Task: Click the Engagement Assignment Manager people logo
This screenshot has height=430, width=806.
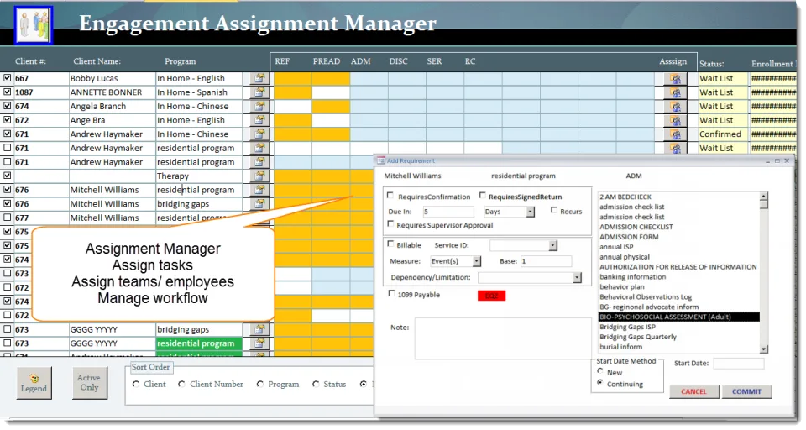Action: pyautogui.click(x=34, y=24)
